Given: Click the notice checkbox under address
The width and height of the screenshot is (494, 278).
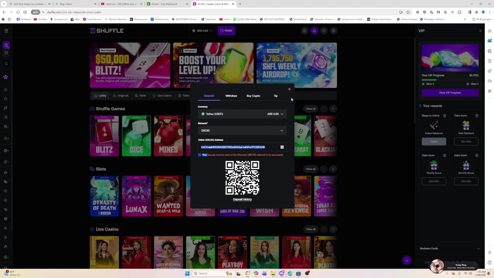Looking at the screenshot, I should pyautogui.click(x=200, y=155).
